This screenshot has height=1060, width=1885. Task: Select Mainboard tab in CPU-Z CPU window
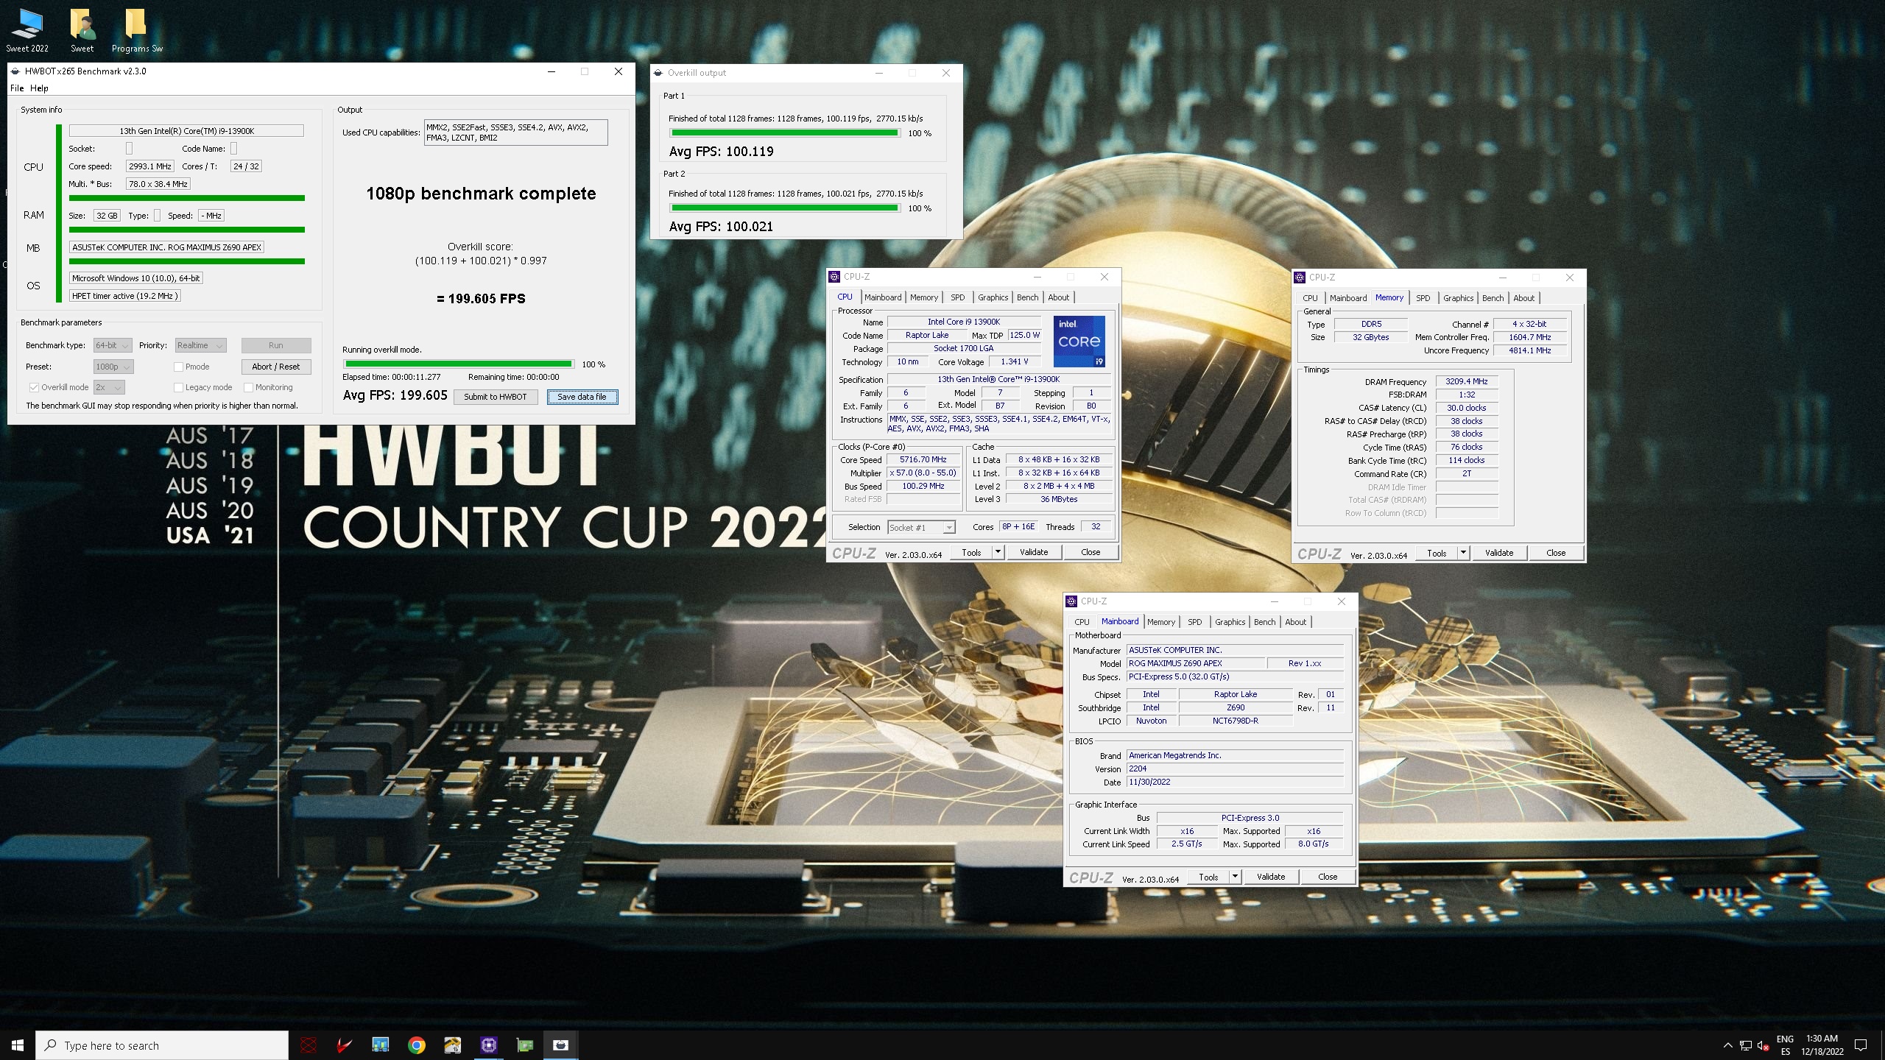[882, 297]
